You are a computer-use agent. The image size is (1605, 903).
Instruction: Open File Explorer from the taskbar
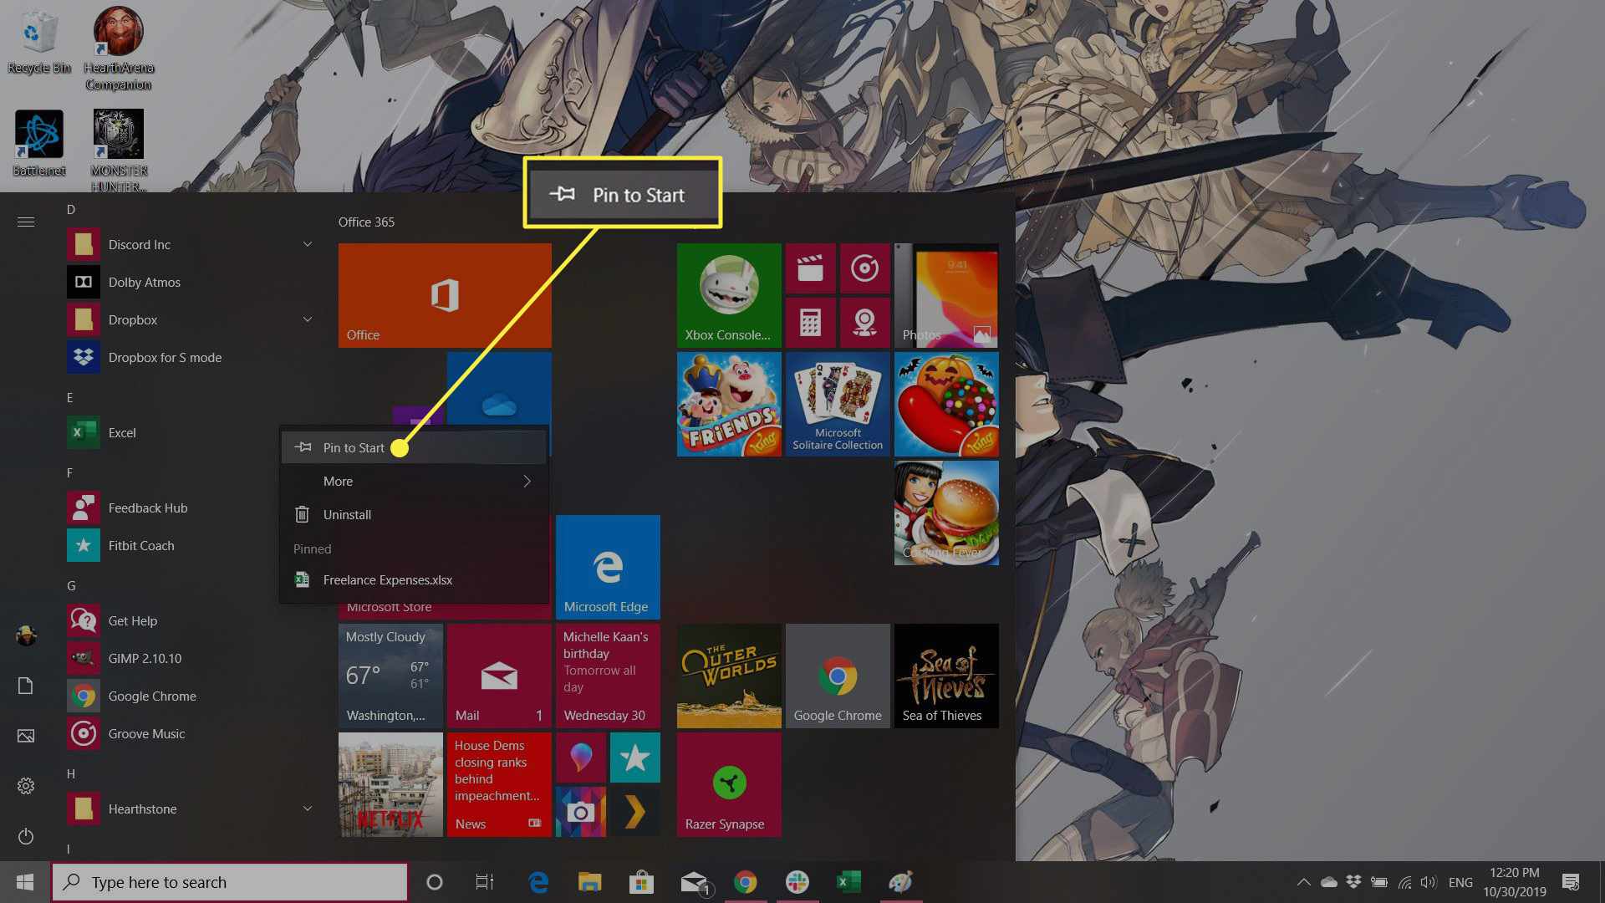click(589, 882)
